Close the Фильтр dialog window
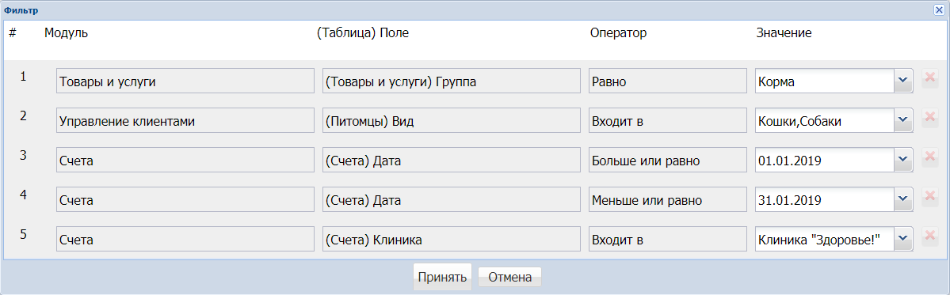Viewport: 950px width, 295px height. point(938,10)
